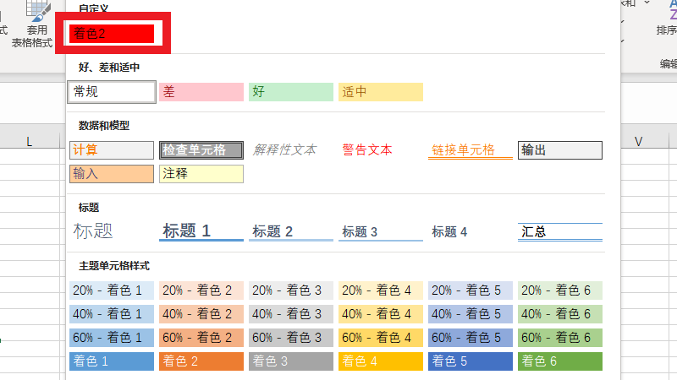Apply the 检查单元格 check cell style

pos(201,150)
